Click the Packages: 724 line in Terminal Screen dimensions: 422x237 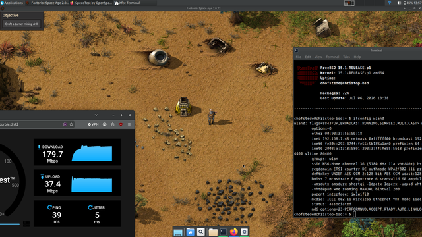[x=334, y=93]
